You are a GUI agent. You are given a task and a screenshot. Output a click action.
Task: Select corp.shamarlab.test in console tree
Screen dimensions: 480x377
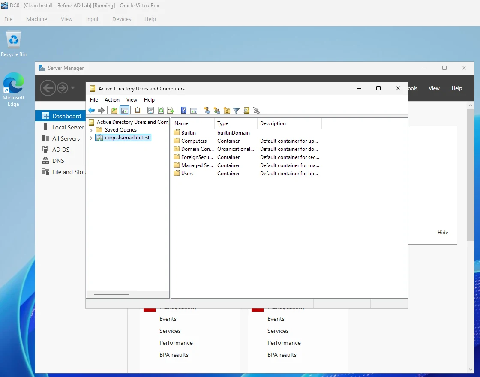tap(123, 138)
